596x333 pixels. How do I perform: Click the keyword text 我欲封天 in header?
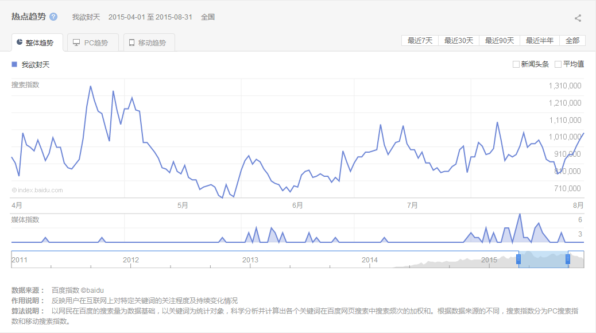86,17
